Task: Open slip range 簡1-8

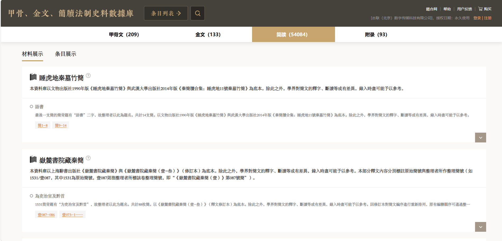Action: 43,125
